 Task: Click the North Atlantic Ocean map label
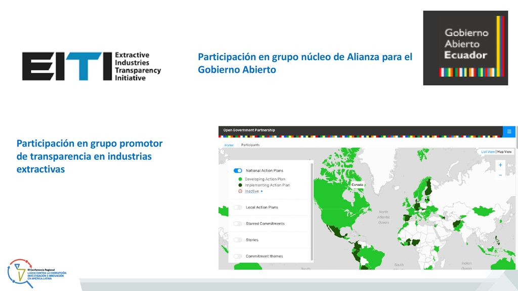click(x=383, y=217)
